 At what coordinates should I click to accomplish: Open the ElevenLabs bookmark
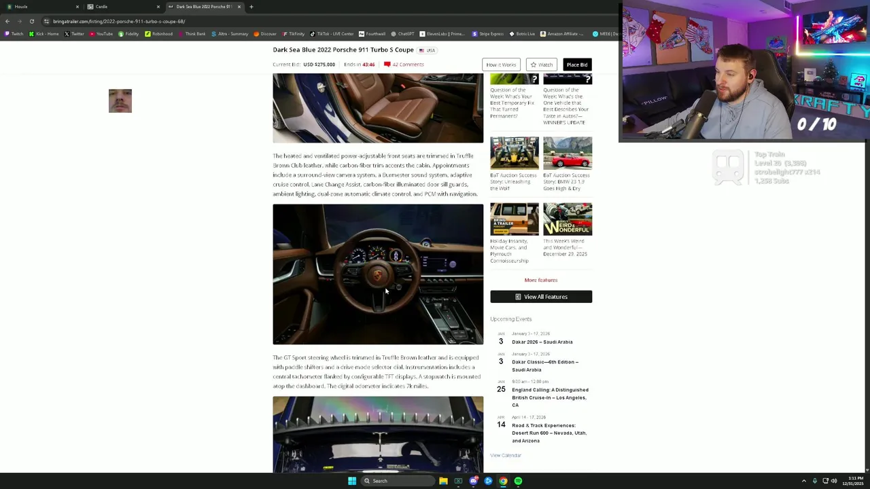coord(442,34)
